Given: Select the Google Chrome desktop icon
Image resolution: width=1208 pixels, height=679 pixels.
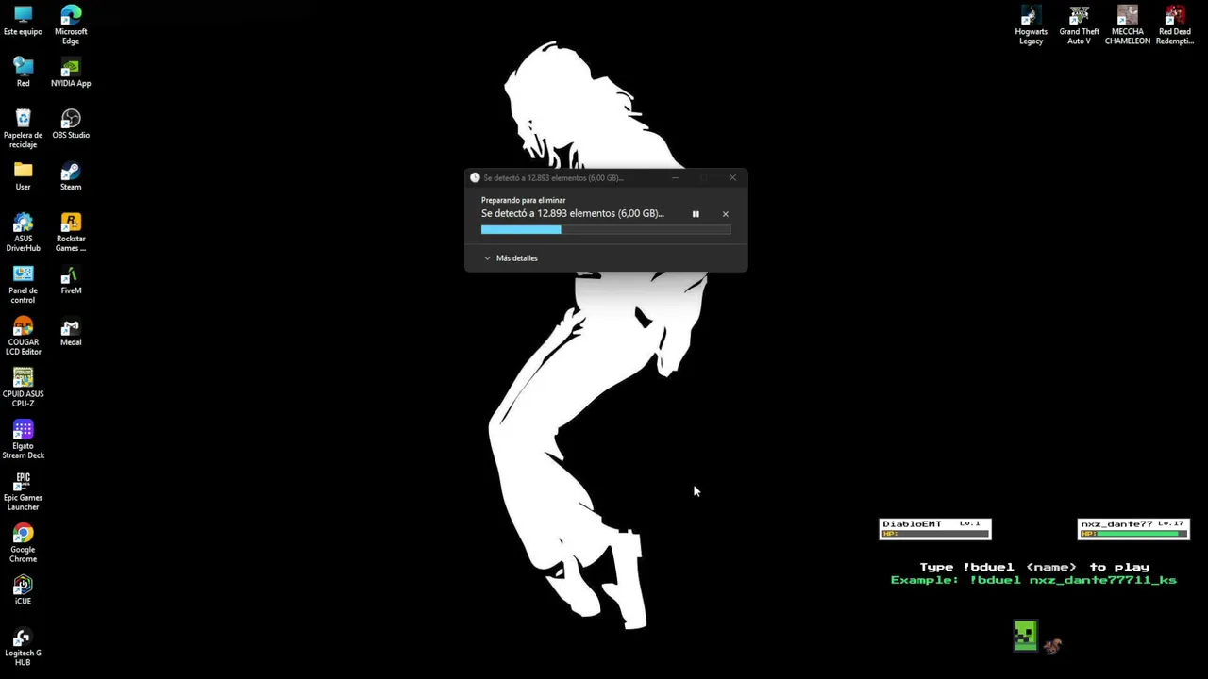Looking at the screenshot, I should pos(23,543).
